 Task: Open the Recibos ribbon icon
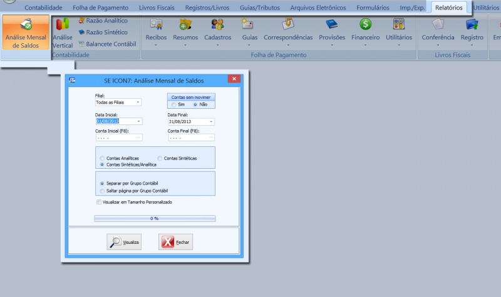[156, 25]
